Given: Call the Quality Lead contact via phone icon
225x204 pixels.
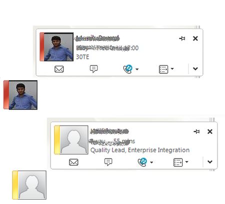Looking at the screenshot, I should tap(142, 162).
